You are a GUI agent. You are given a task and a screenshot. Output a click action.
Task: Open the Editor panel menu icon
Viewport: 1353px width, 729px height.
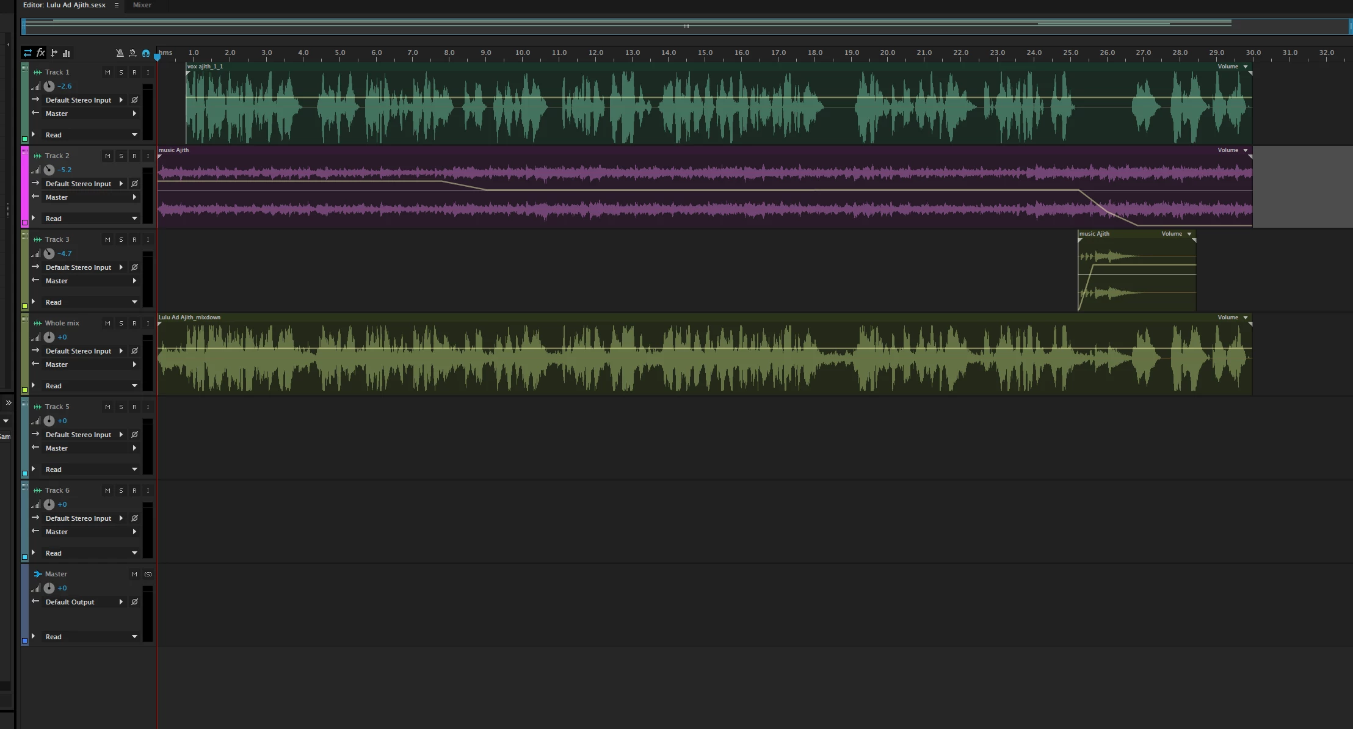click(116, 5)
